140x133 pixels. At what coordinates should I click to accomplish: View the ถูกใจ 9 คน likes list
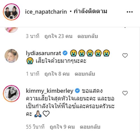click(62, 127)
